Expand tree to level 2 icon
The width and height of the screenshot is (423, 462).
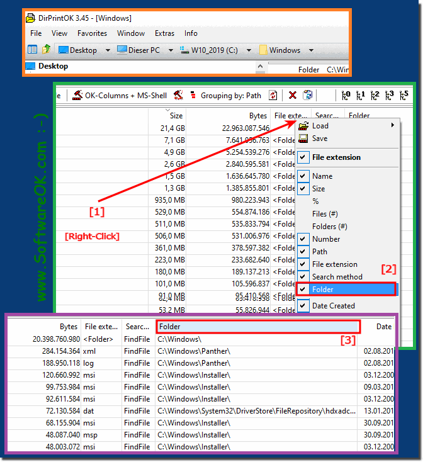coord(375,95)
